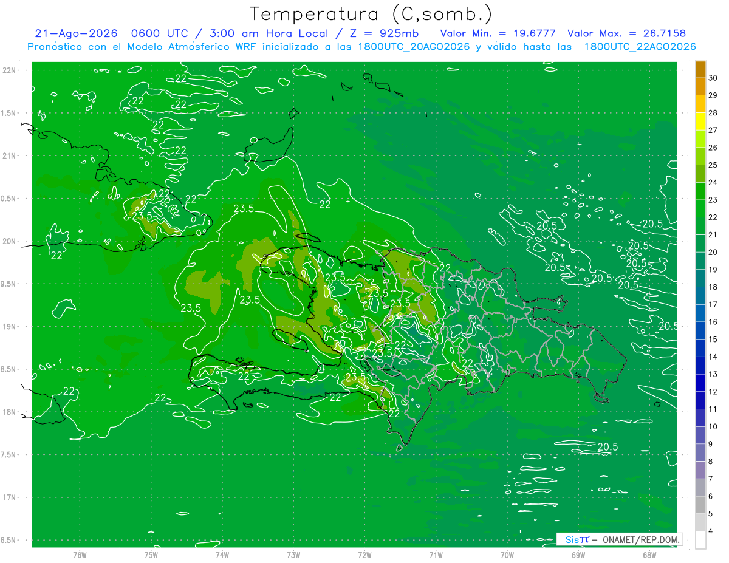
Task: Click the '75W' longitude axis label
Action: pos(151,554)
